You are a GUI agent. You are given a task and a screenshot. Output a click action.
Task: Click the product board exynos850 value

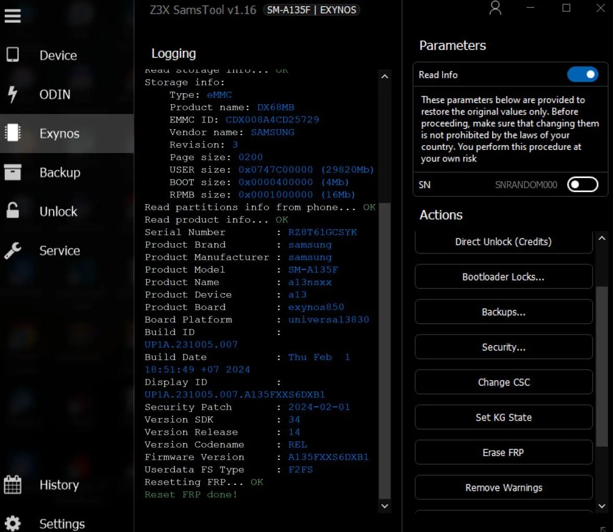[x=316, y=307]
